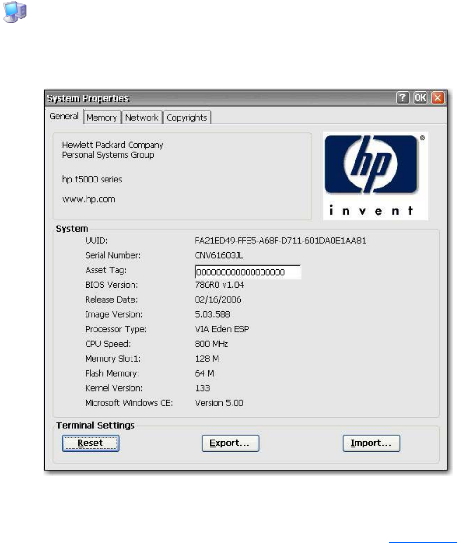This screenshot has height=554, width=457.
Task: Click Memory Slot1 value 128 M
Action: (207, 358)
